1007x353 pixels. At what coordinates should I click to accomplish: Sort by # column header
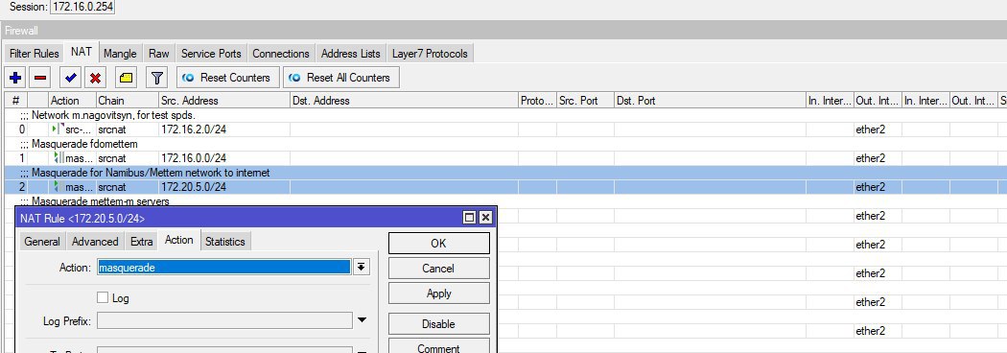click(x=16, y=100)
